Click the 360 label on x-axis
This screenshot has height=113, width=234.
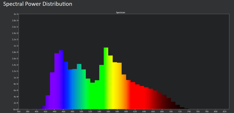coord(19,112)
